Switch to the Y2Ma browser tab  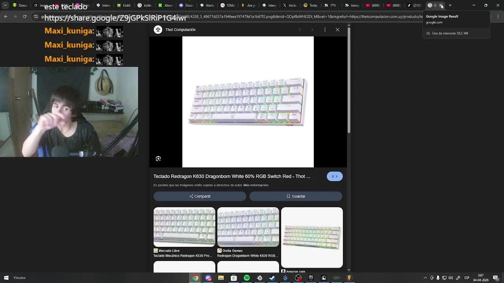click(228, 6)
